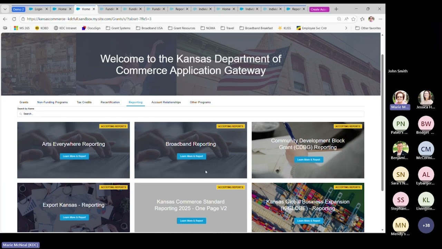Screen dimensions: 442x249
Task: Open the Grant Resources bookmarks folder
Action: [182, 28]
